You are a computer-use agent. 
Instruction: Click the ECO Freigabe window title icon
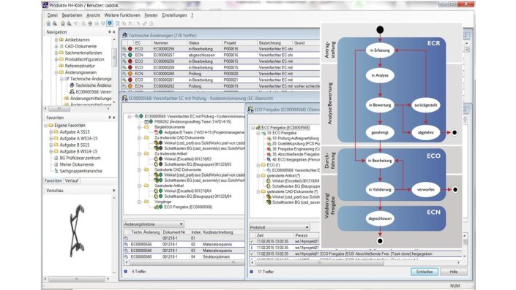(x=251, y=110)
